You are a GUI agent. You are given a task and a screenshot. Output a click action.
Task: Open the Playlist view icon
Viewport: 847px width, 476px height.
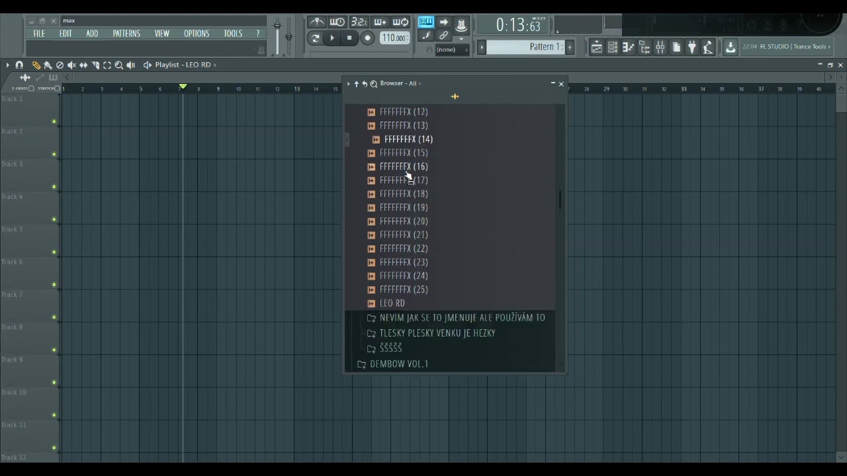point(596,47)
